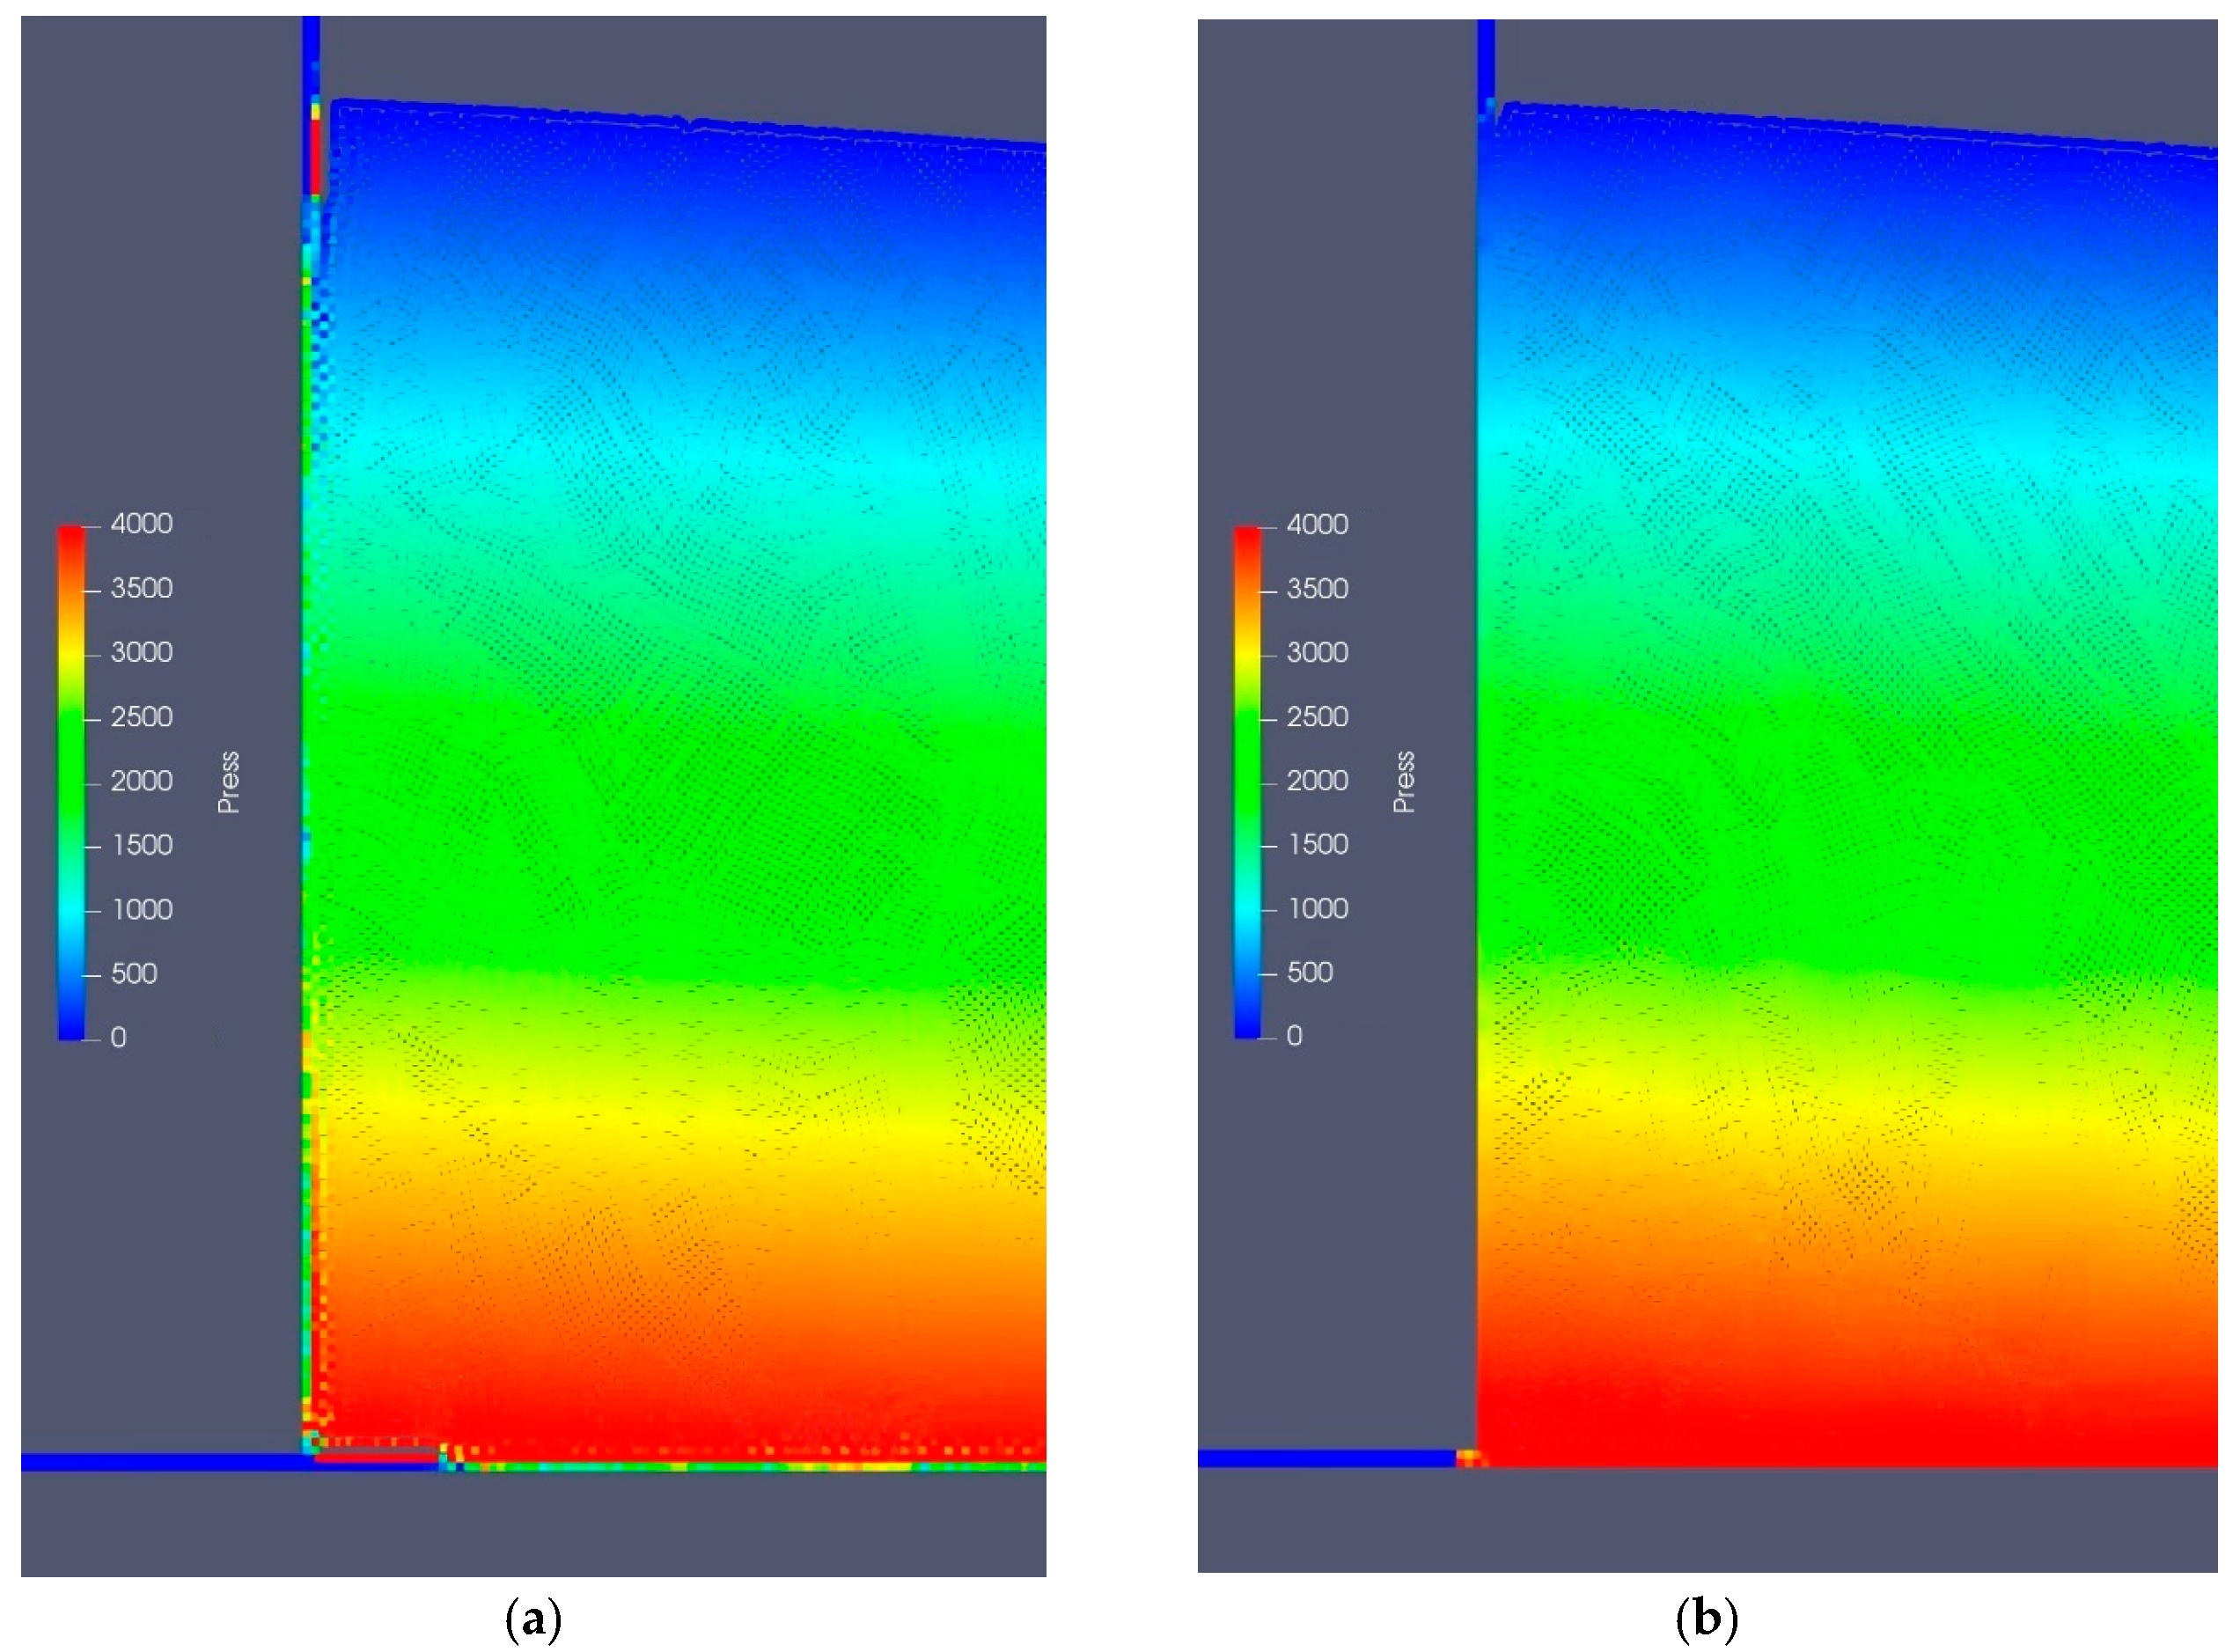The height and width of the screenshot is (1652, 2240).
Task: Click the pressure color bar in panel (b)
Action: (x=1247, y=782)
